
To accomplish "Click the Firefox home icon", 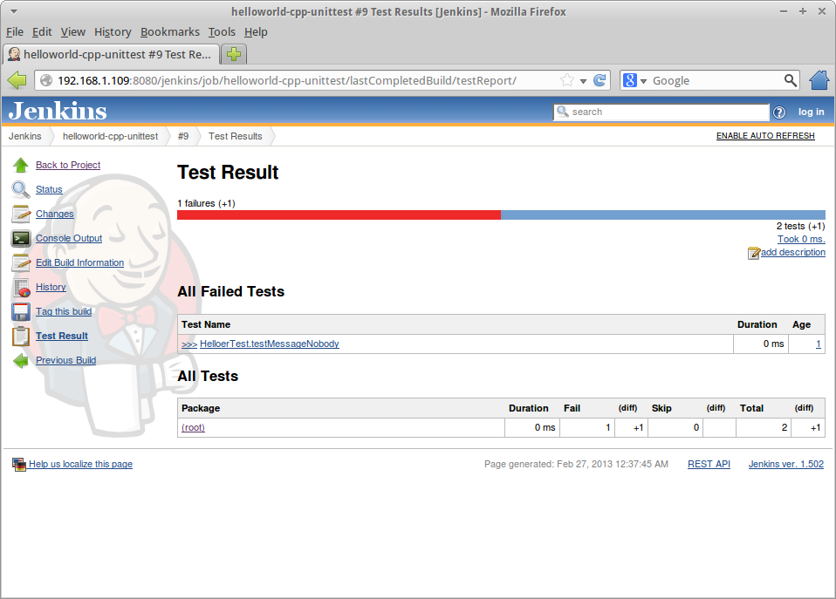I will [x=819, y=80].
